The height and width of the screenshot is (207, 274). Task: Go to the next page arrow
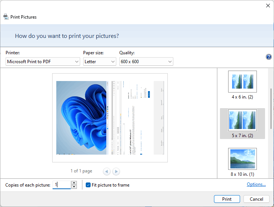pyautogui.click(x=116, y=171)
